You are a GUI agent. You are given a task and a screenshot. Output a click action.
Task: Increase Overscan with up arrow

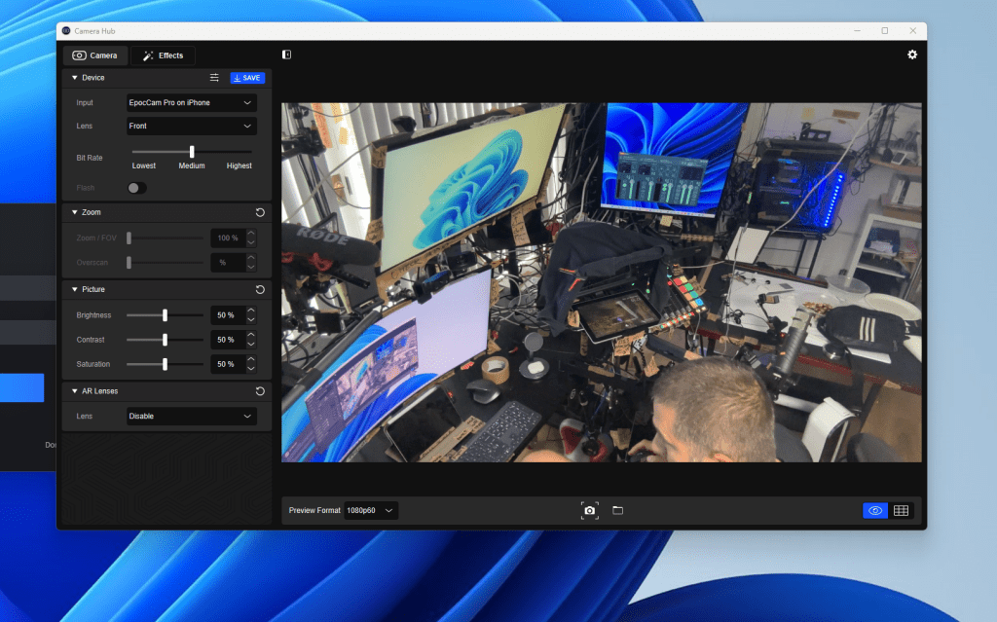click(251, 258)
